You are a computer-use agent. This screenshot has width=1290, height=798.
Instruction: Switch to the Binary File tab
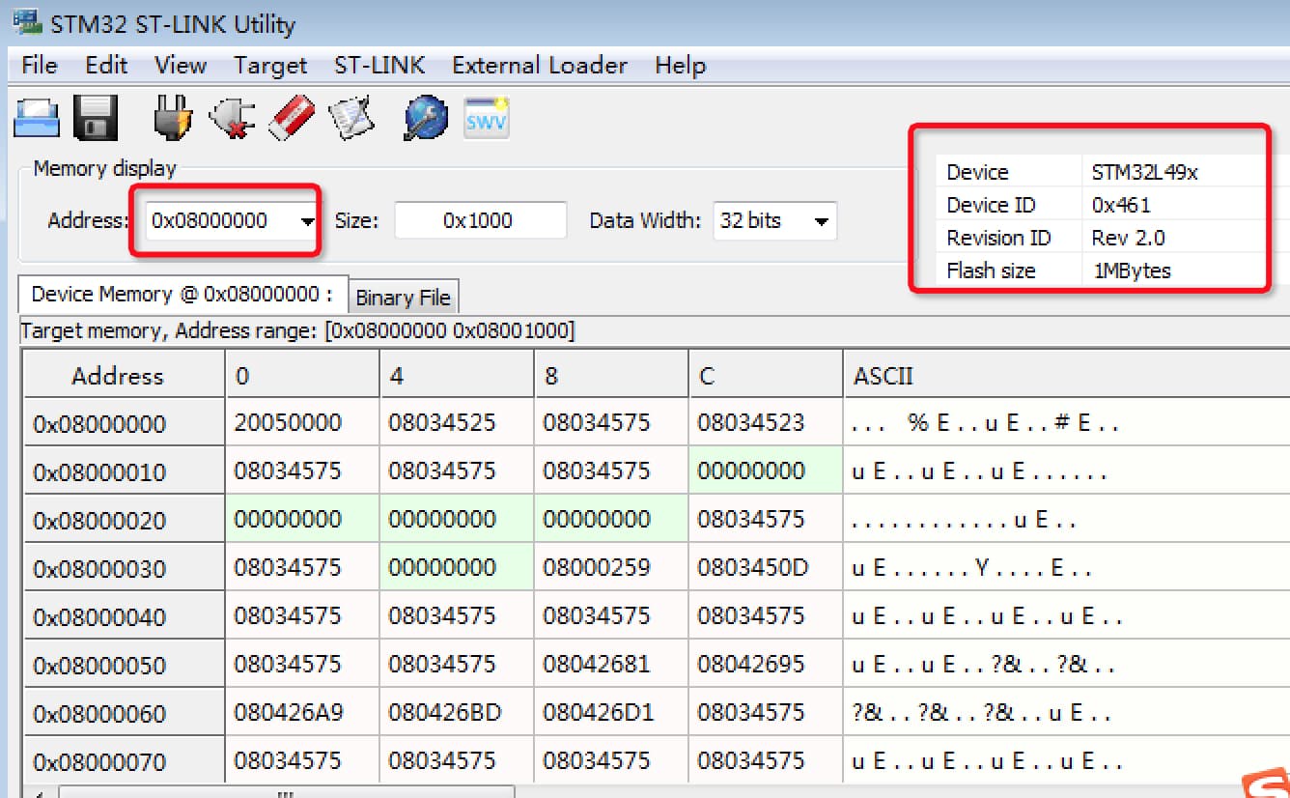coord(403,298)
